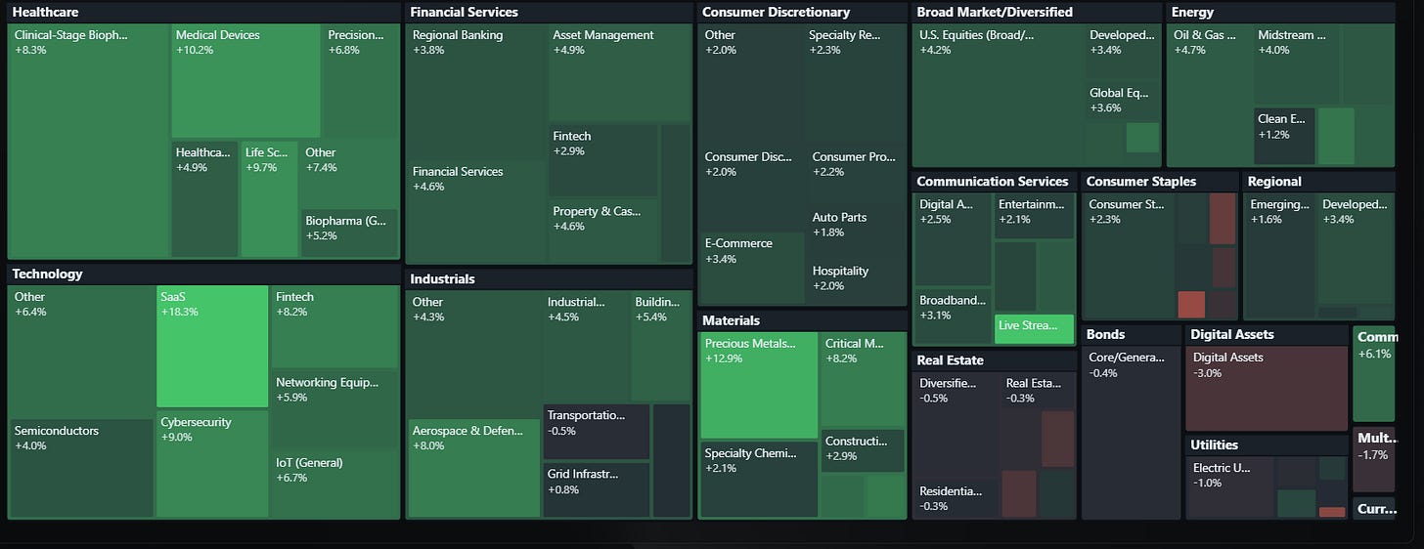Select the Electric Utilities -1.0% tile
This screenshot has height=549, width=1424.
1229,487
